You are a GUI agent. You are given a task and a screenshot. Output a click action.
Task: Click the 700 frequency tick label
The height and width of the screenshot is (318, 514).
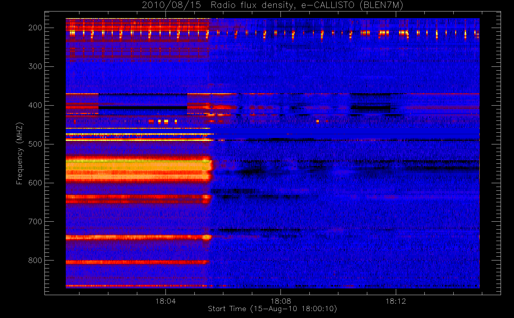coord(35,222)
